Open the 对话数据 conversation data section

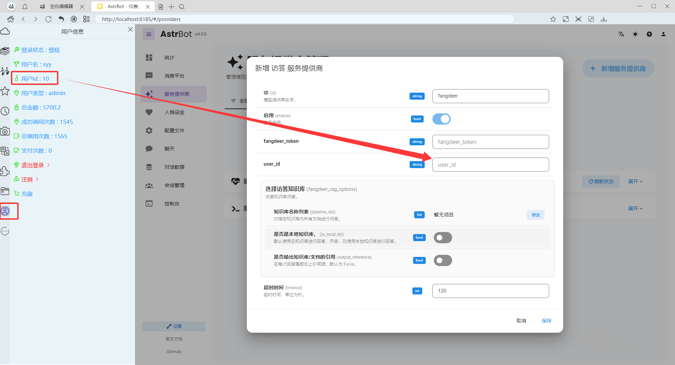[175, 167]
